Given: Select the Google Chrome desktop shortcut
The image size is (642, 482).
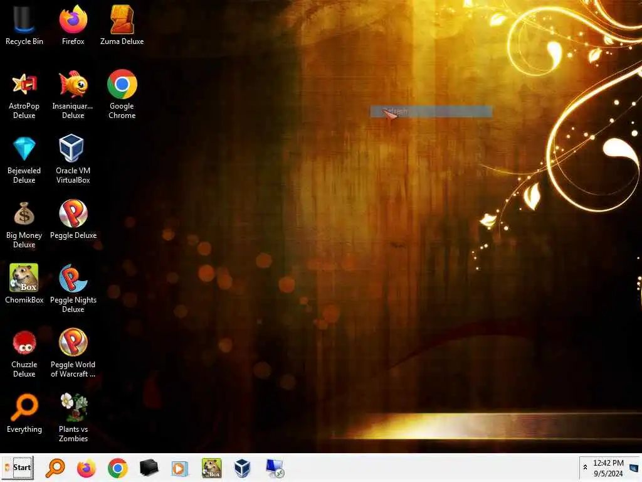Looking at the screenshot, I should coord(122,94).
